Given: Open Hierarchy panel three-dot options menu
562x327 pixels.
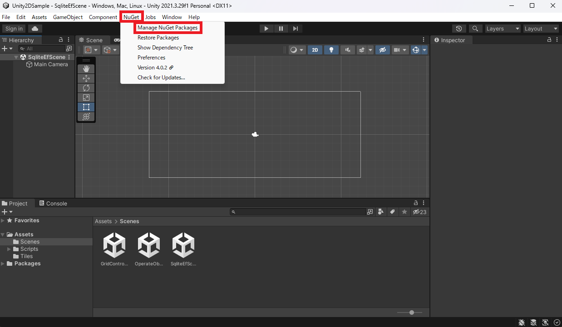Looking at the screenshot, I should (69, 40).
